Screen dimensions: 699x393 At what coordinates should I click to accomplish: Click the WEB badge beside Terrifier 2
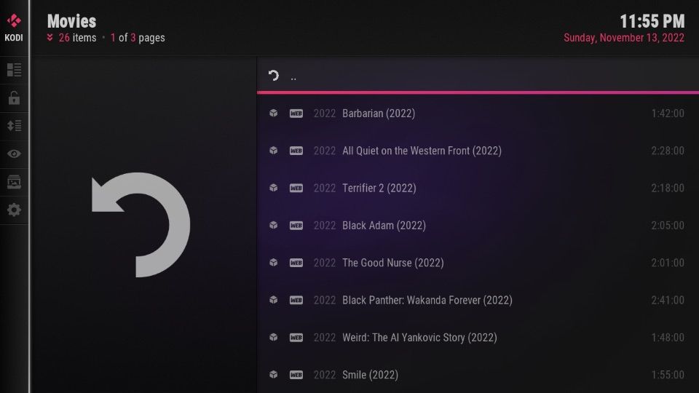click(x=296, y=188)
